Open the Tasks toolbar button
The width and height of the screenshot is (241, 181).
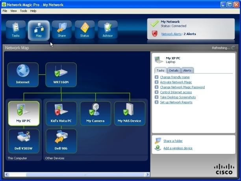16,30
